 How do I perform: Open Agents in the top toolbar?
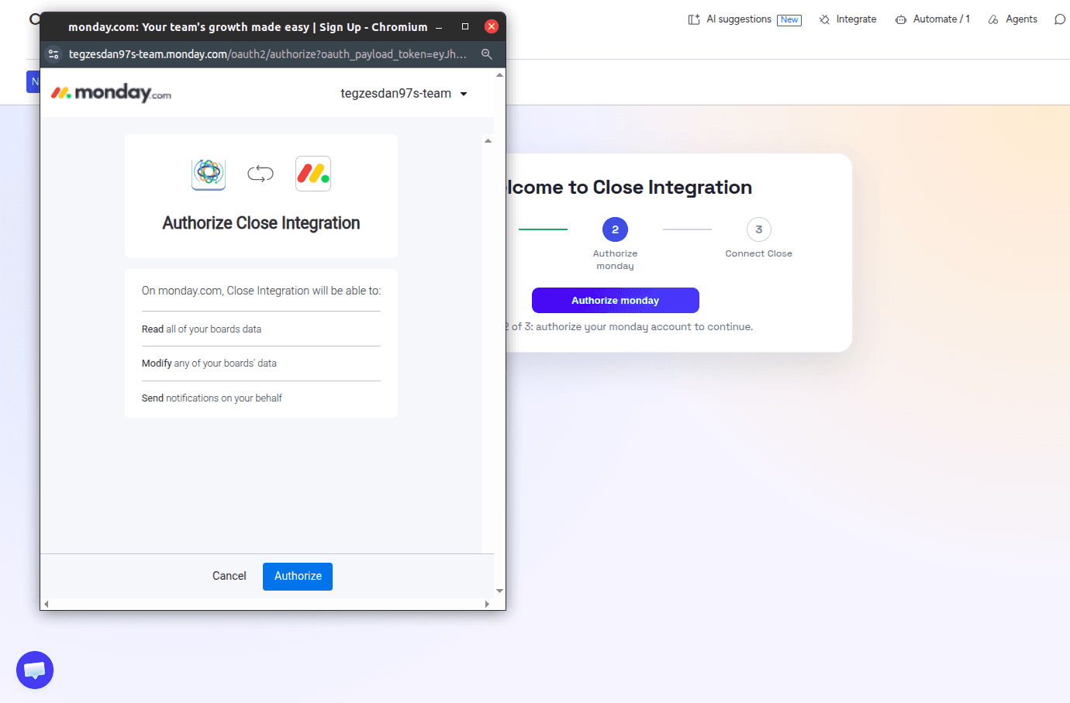click(1013, 19)
